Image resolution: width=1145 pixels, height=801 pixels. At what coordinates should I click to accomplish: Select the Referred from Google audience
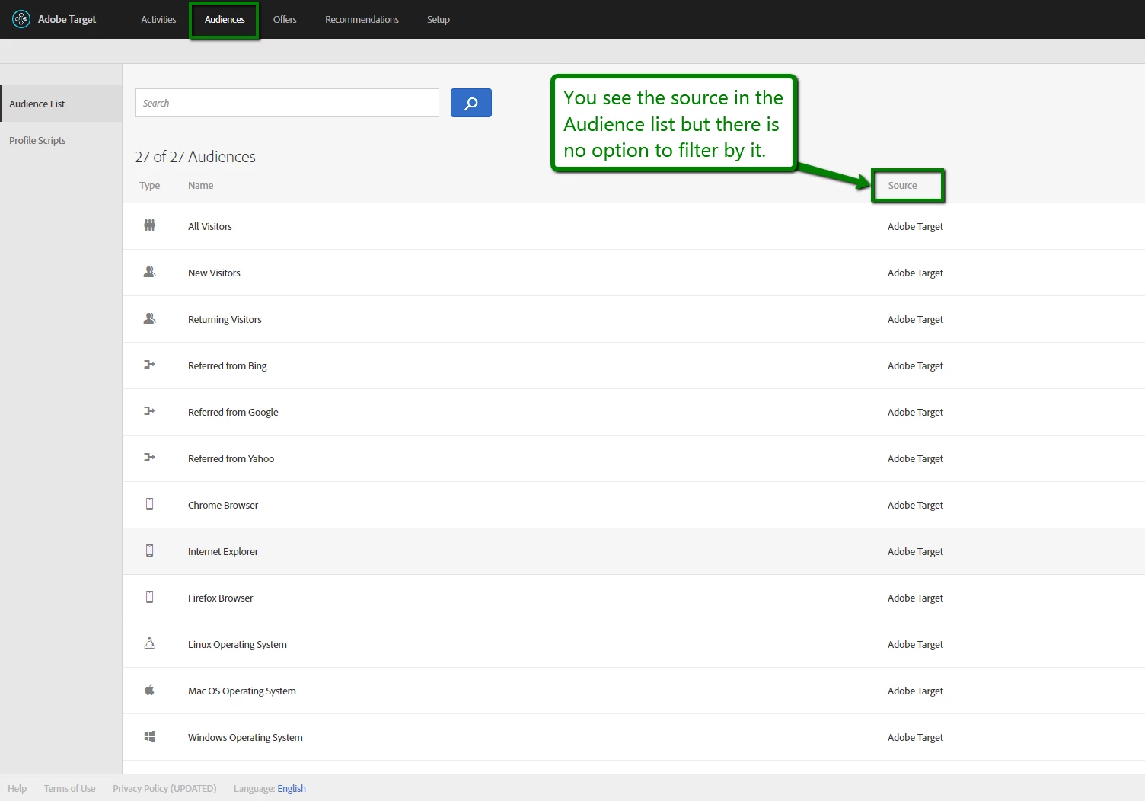tap(233, 412)
